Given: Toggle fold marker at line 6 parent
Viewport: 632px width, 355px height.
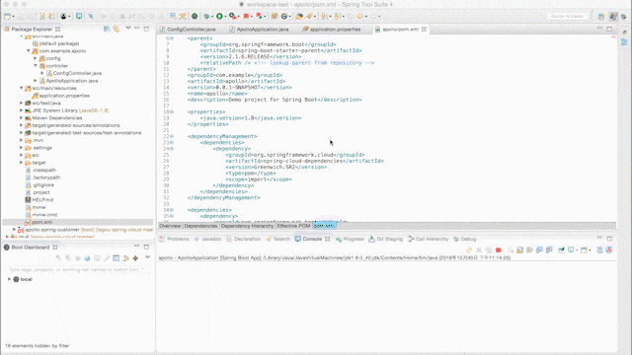Looking at the screenshot, I should pyautogui.click(x=172, y=38).
